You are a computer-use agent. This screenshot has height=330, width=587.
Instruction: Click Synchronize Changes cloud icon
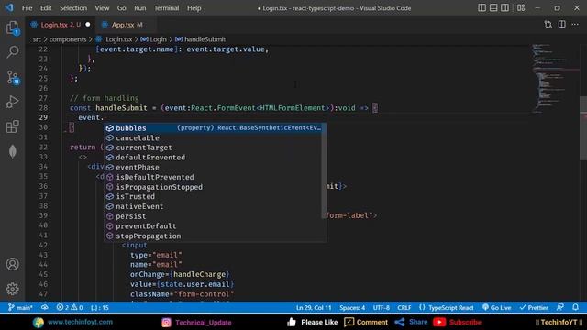click(45, 308)
